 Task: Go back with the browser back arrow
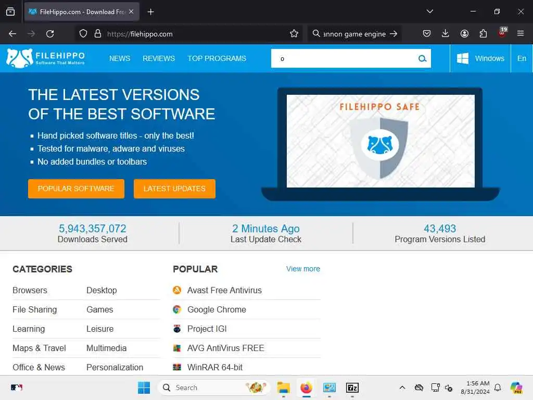pos(12,34)
